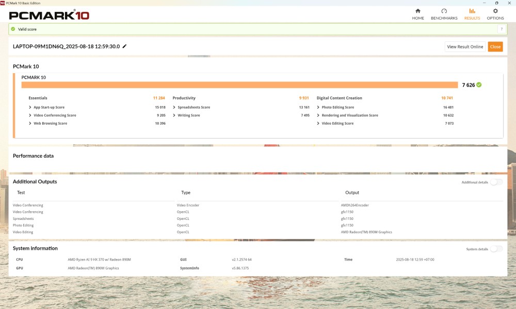Click the Time value 2025-08-18 12:59 +07:00
Screen dimensions: 516x309
(415, 260)
